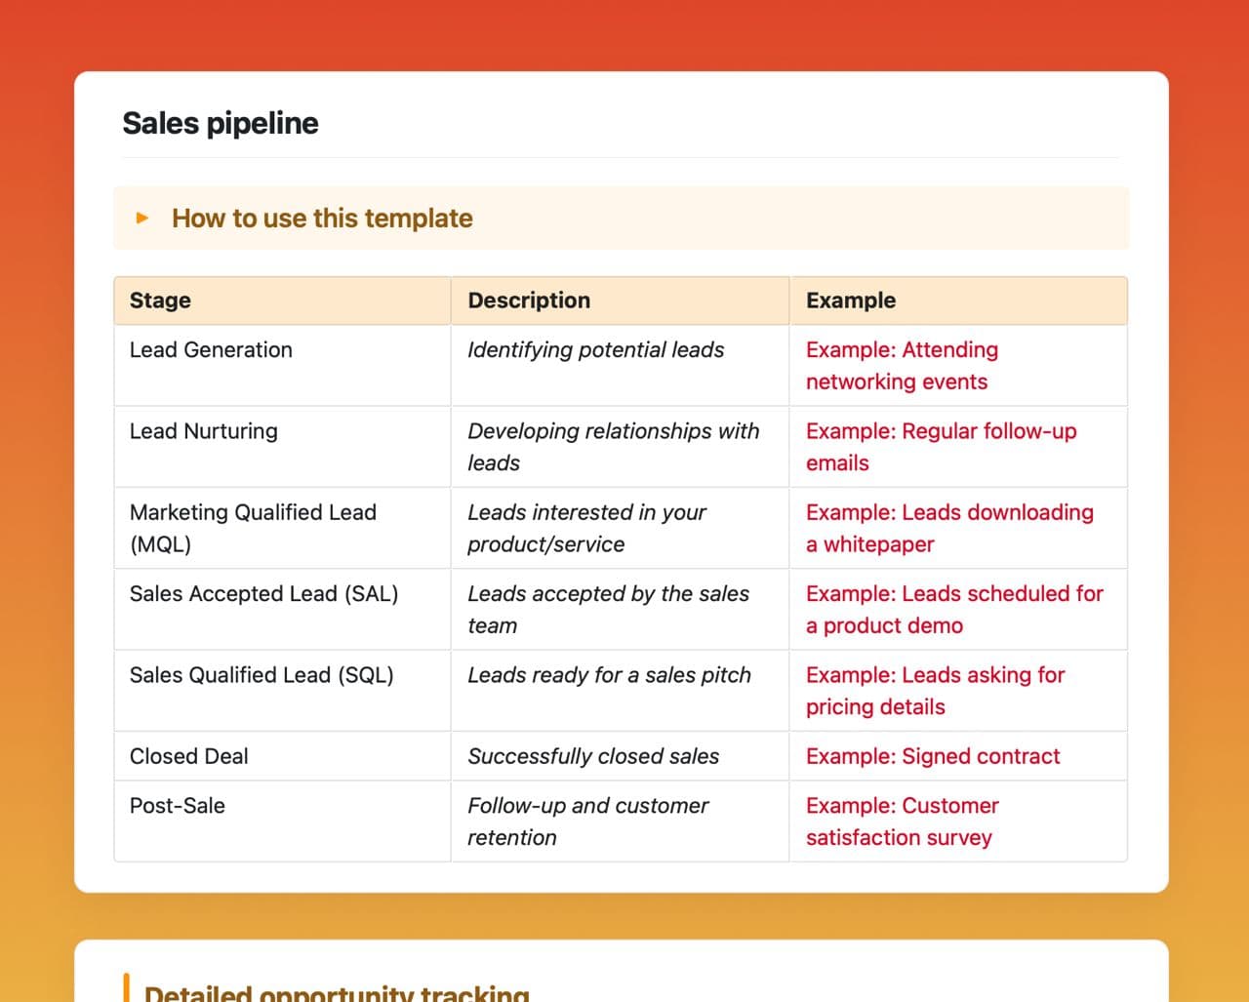Select the "Stage" column header

tap(160, 301)
